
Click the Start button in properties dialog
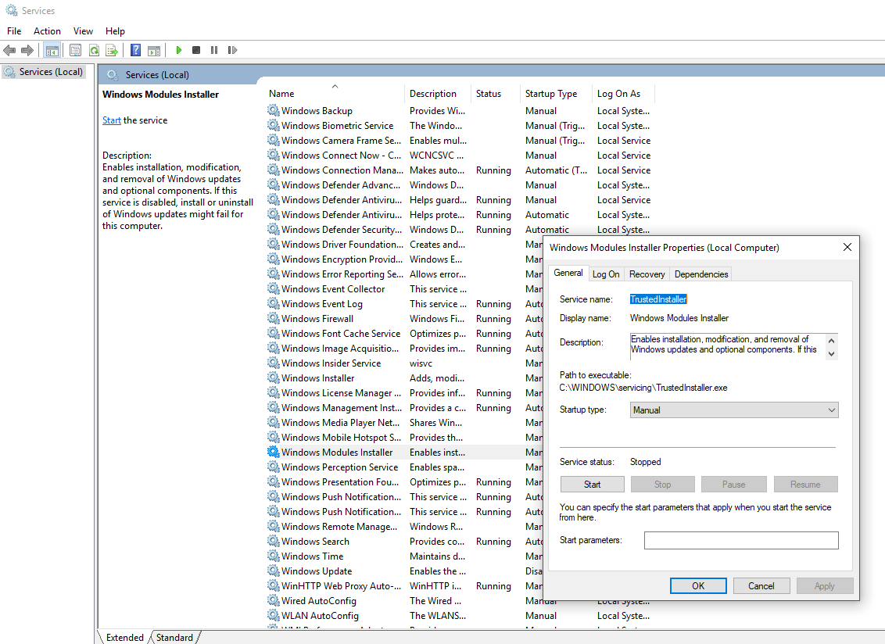[x=592, y=485]
